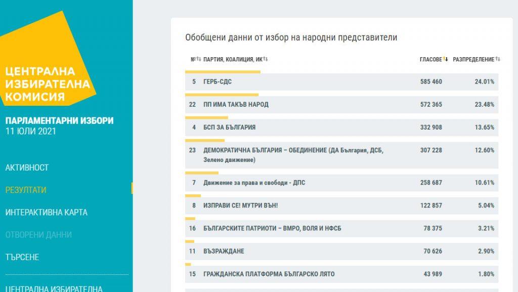This screenshot has width=518, height=292.
Task: Click ИЗПРАВИ СЕ! МУТРИ ВЪН! entry
Action: click(x=240, y=205)
